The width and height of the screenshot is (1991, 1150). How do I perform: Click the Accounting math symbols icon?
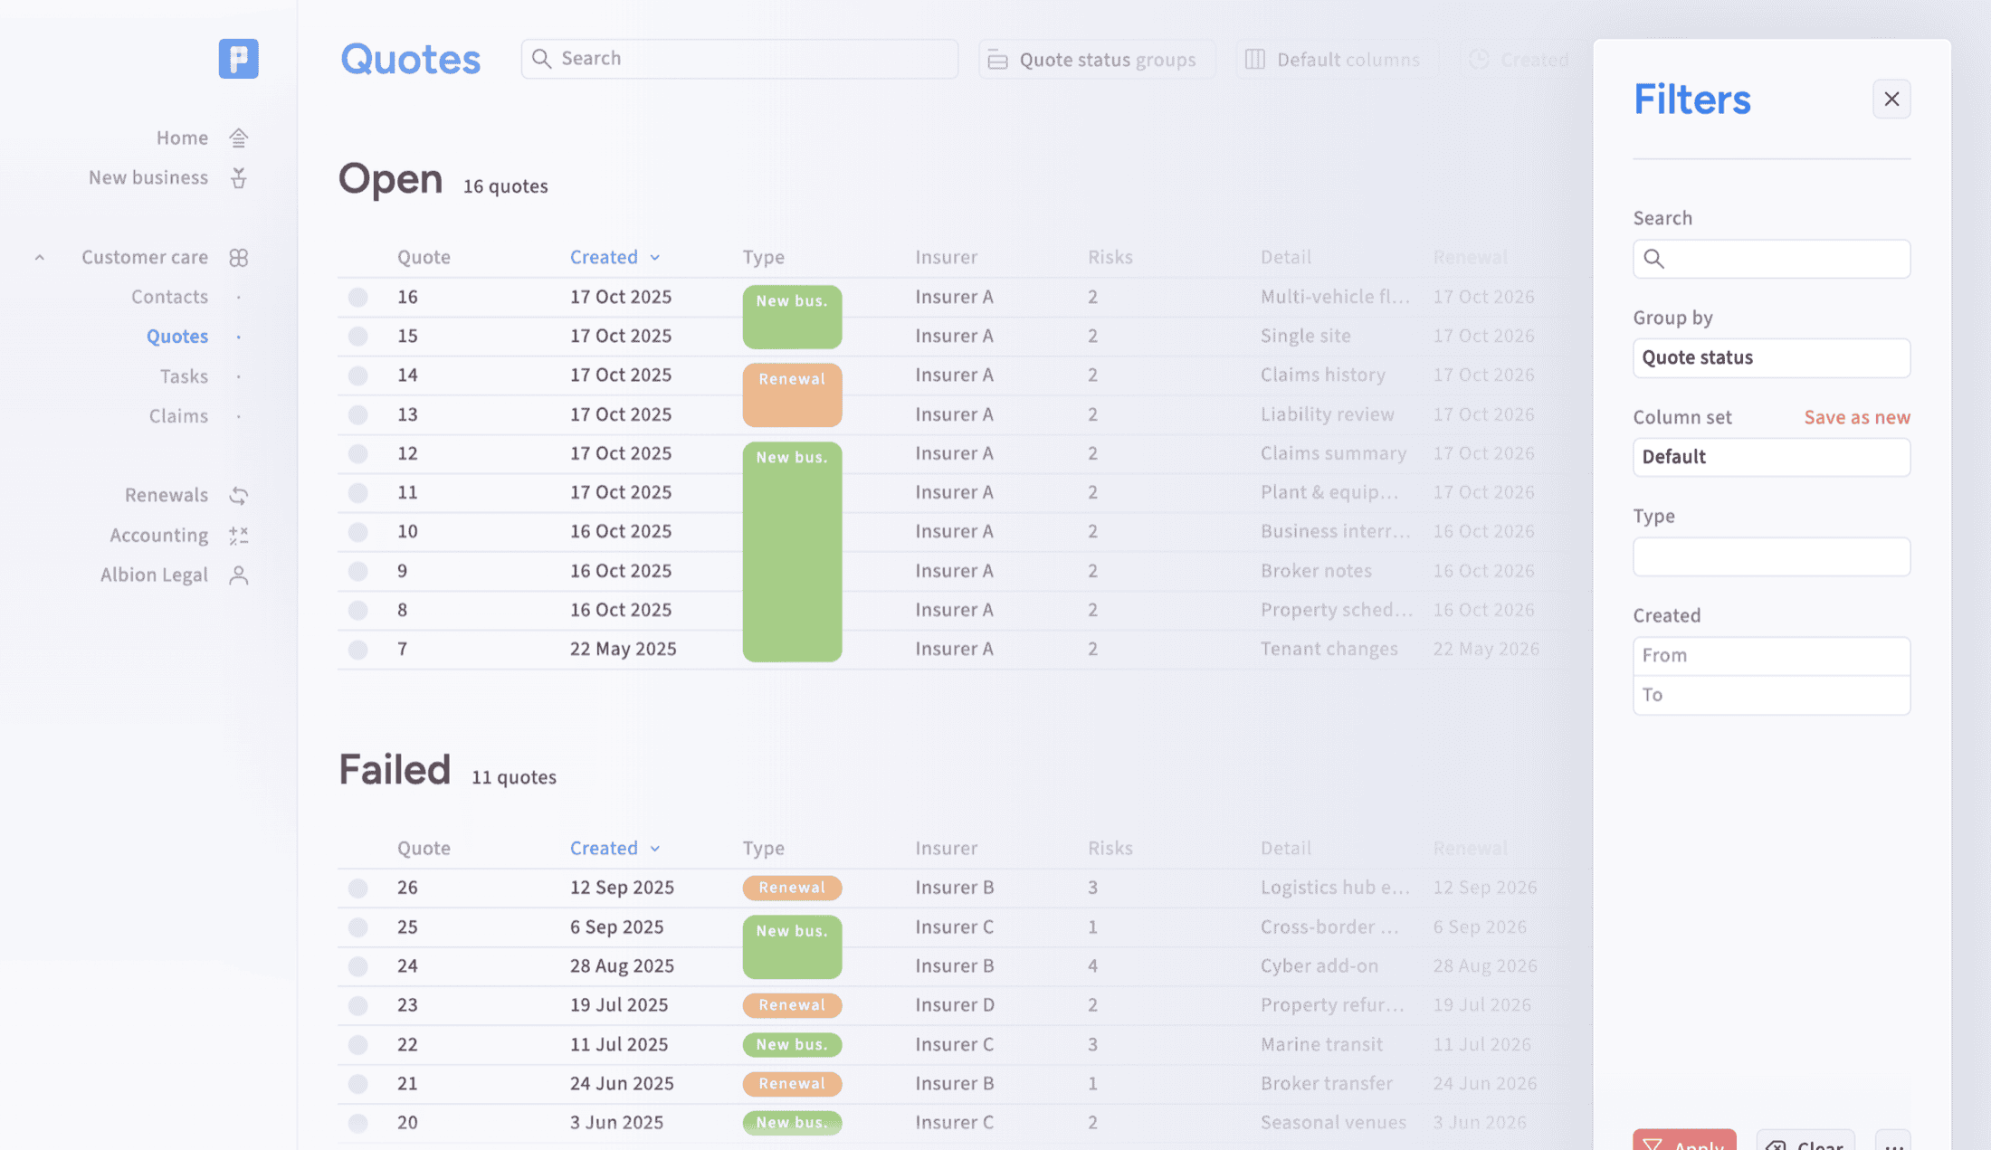coord(238,535)
